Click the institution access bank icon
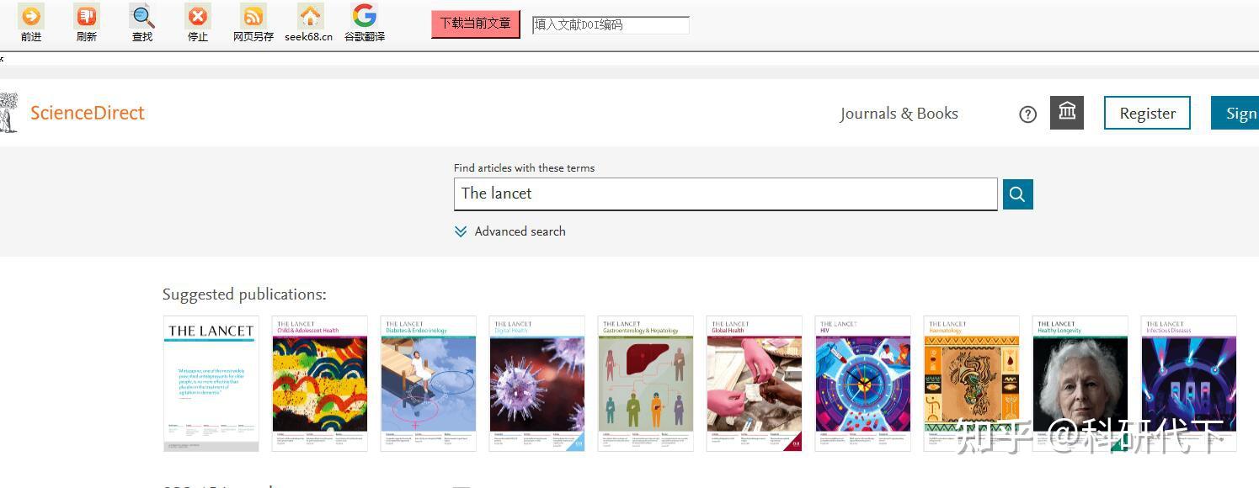The height and width of the screenshot is (488, 1259). pos(1066,113)
